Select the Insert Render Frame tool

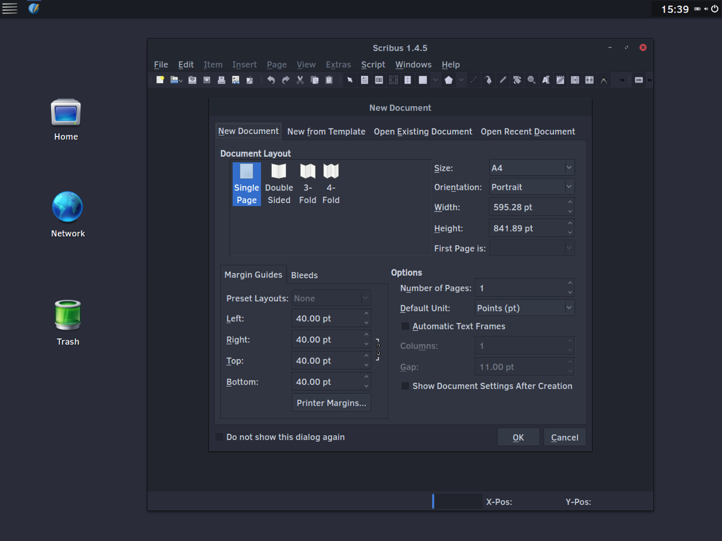tap(393, 80)
